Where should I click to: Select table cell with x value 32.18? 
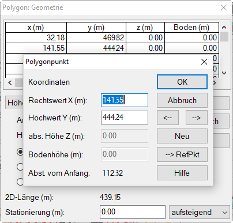[36, 37]
